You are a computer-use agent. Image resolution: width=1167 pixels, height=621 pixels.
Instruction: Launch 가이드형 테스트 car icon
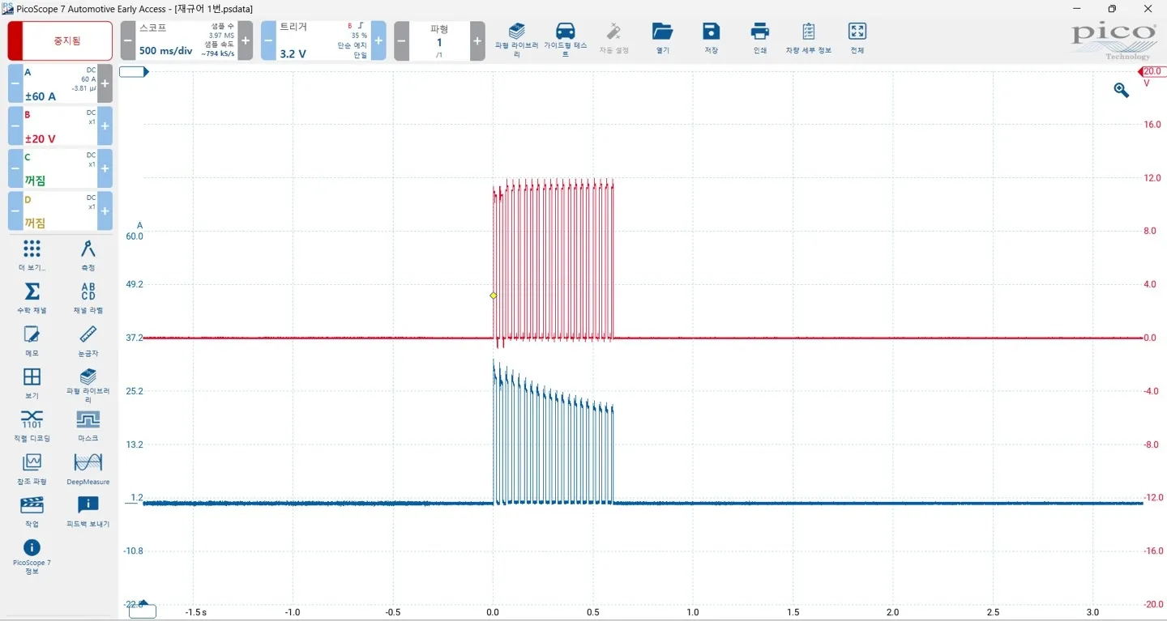565,39
